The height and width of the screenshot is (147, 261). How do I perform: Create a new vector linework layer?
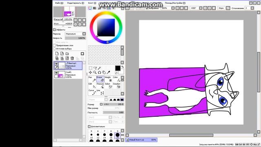pyautogui.click(x=62, y=53)
